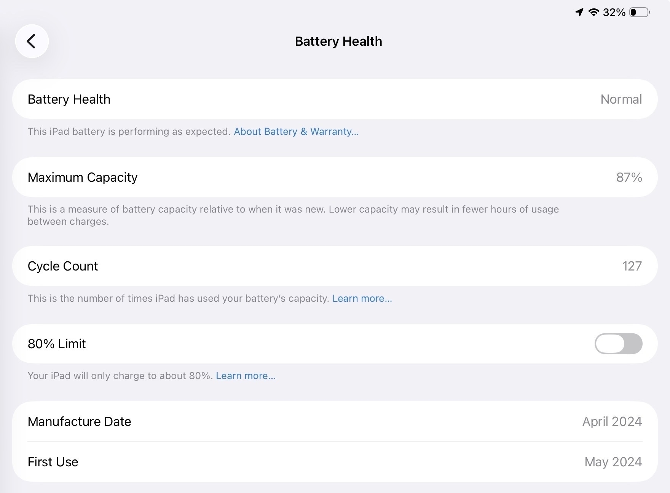Open Learn more link under Cycle Count
The width and height of the screenshot is (670, 493).
pos(362,298)
